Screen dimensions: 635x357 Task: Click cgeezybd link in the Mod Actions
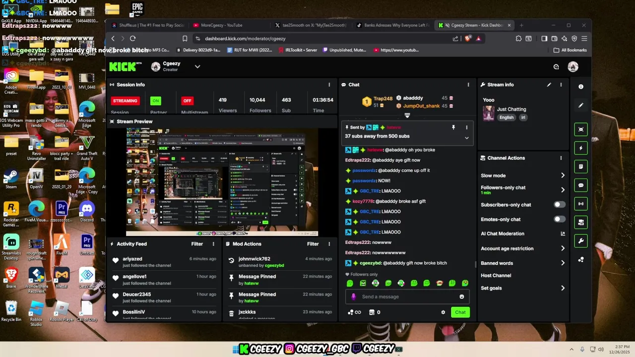(x=274, y=266)
